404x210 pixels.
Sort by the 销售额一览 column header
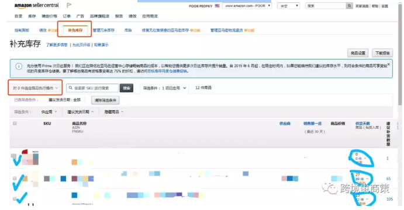coord(313,124)
